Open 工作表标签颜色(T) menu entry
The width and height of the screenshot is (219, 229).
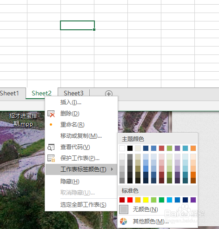(81, 169)
